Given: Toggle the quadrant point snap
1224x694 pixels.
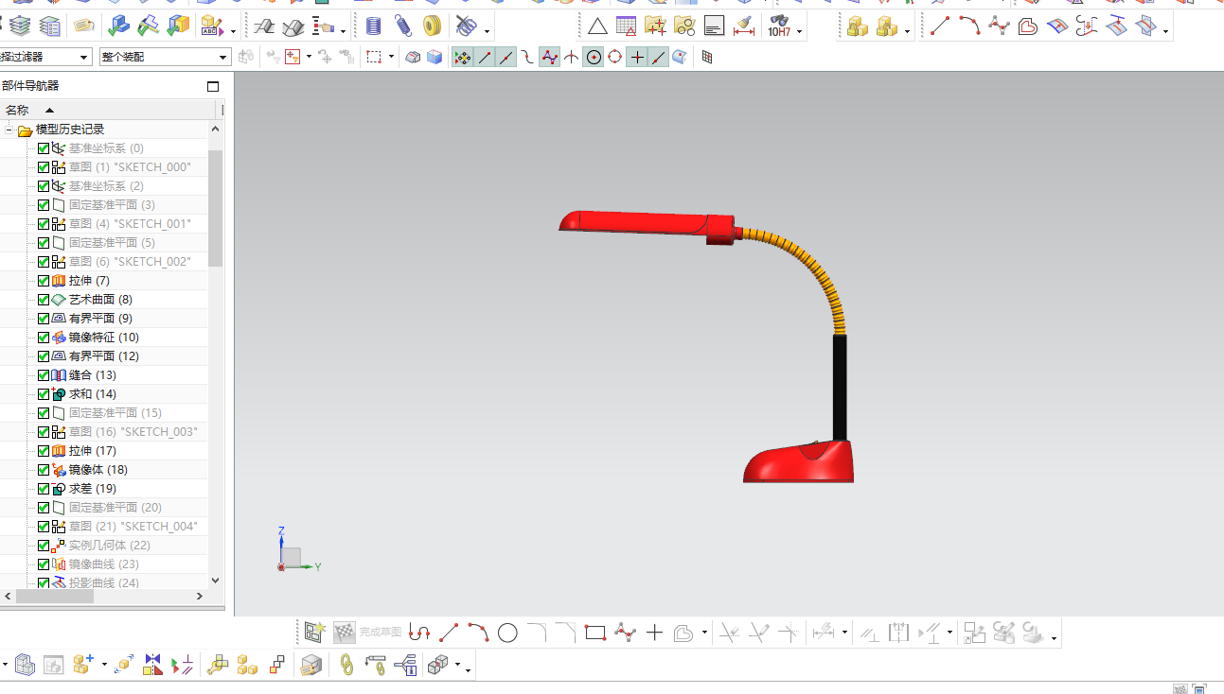Looking at the screenshot, I should (615, 58).
